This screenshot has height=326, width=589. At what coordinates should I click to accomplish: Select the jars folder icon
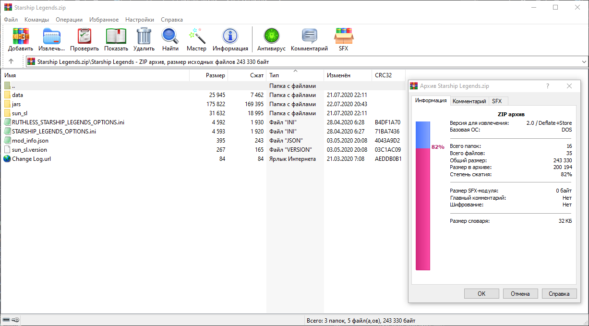(x=7, y=104)
